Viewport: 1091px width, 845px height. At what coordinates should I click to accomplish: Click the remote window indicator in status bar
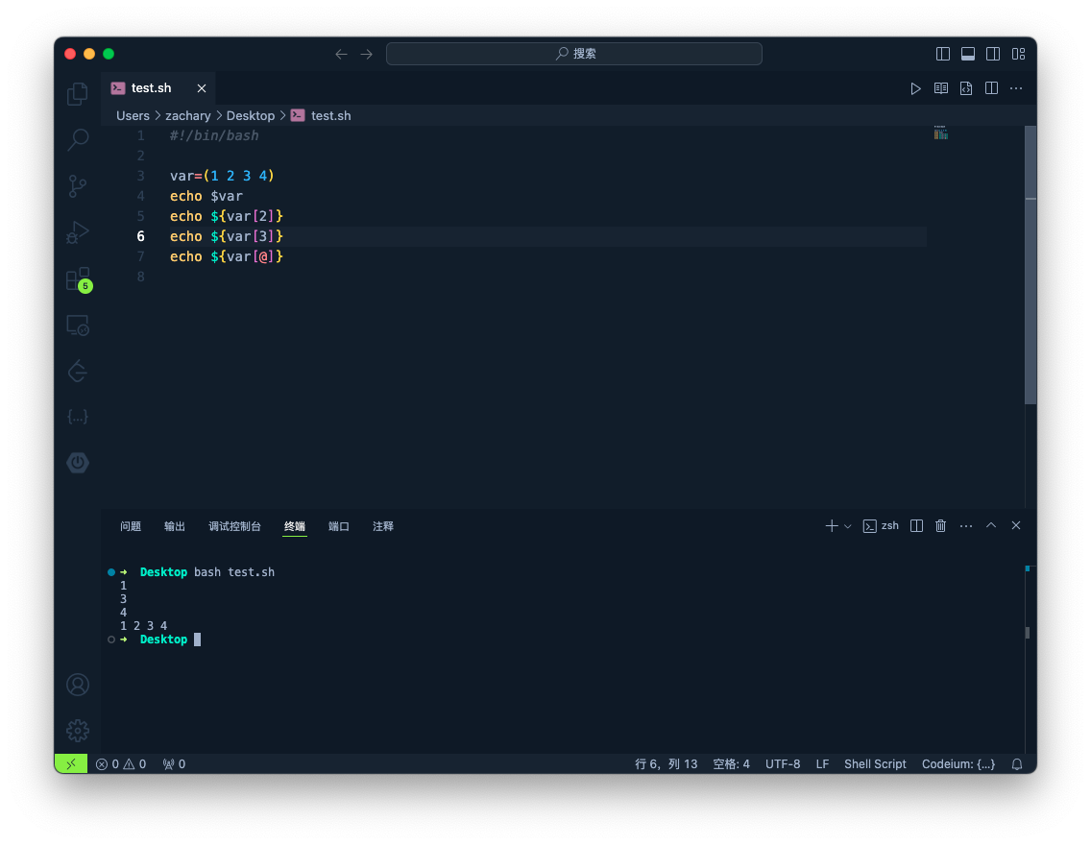tap(71, 763)
